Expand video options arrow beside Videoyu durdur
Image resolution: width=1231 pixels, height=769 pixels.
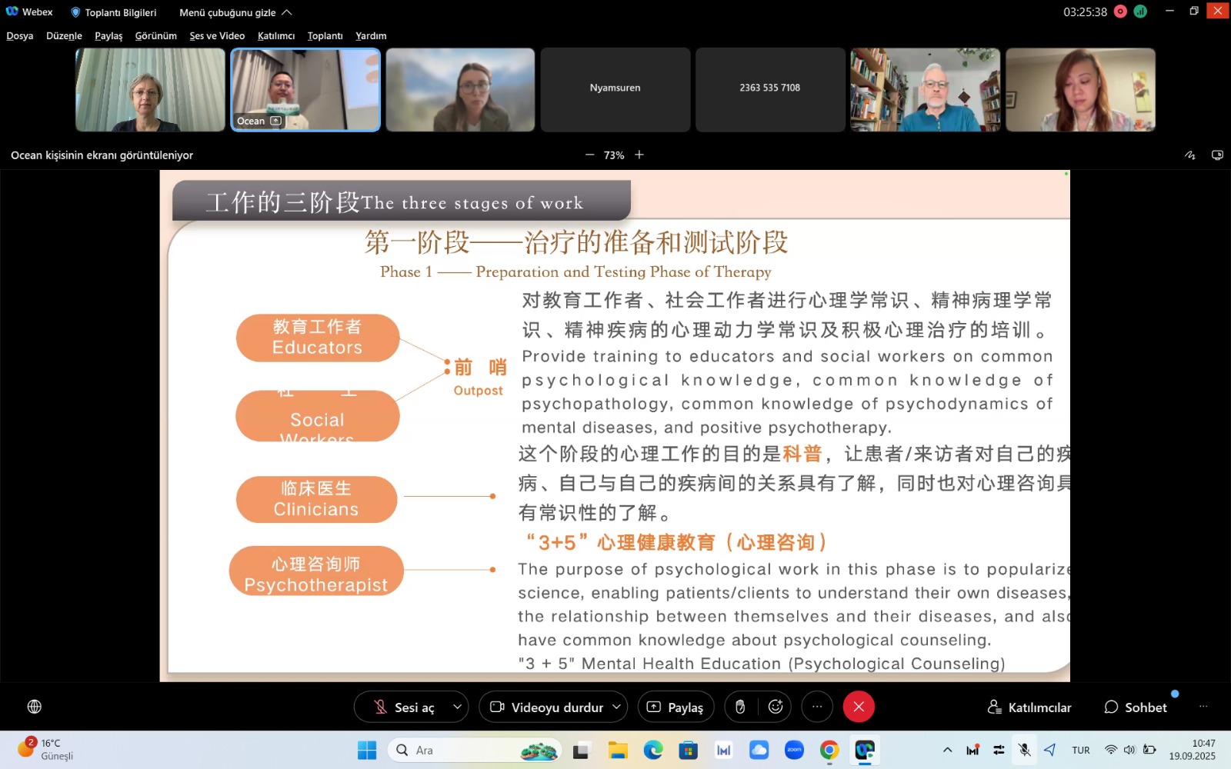click(616, 707)
